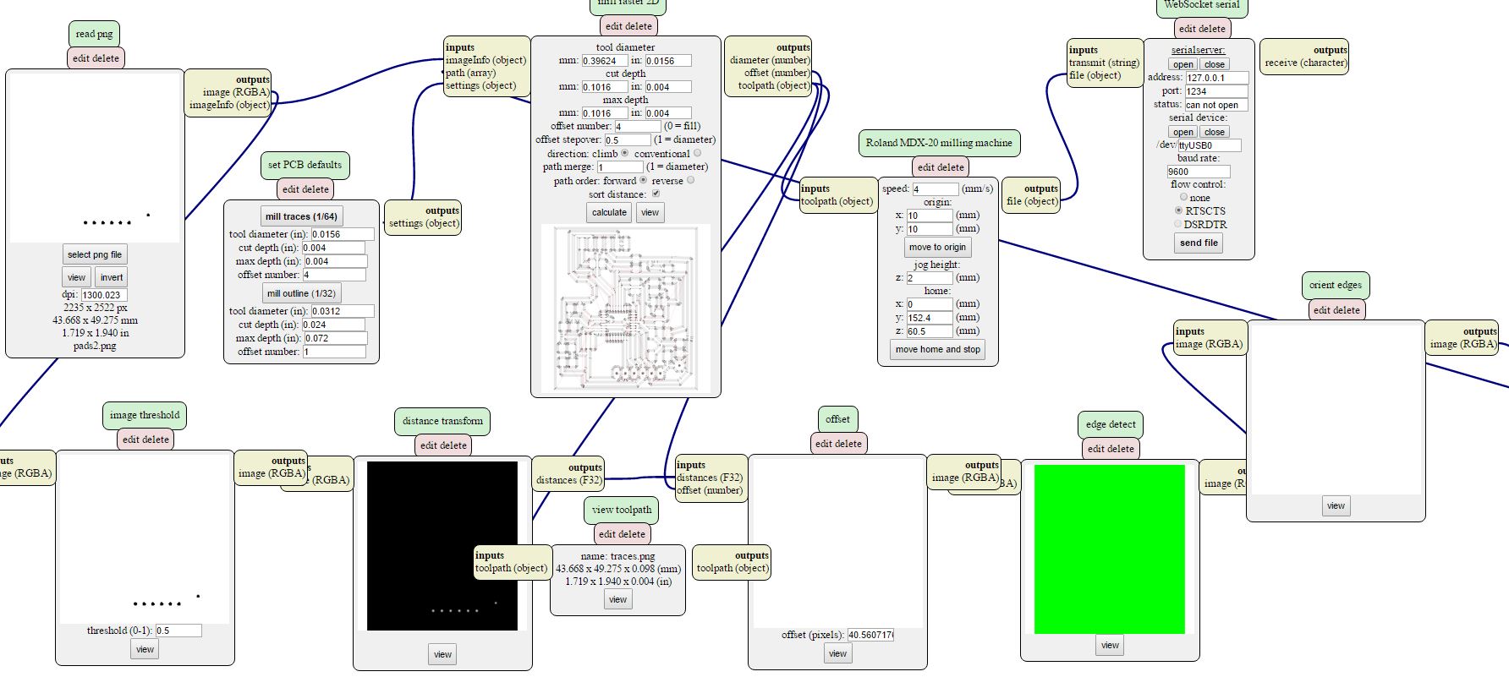Focus home z field showing 60.5

coord(930,331)
